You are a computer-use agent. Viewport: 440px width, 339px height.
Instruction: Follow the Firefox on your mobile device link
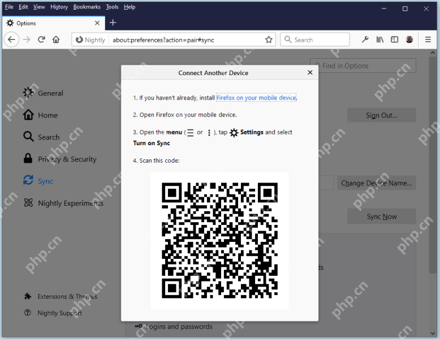coord(256,98)
